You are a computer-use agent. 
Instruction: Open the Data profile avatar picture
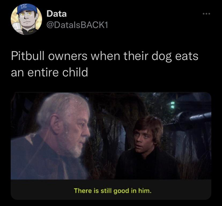26,19
